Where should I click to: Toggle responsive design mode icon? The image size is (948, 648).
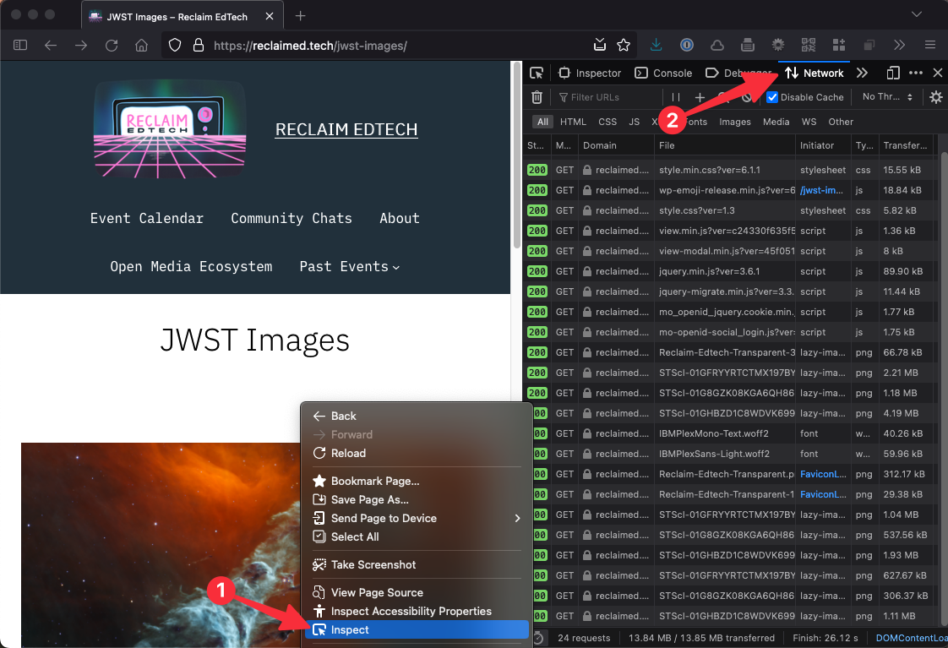coord(893,74)
